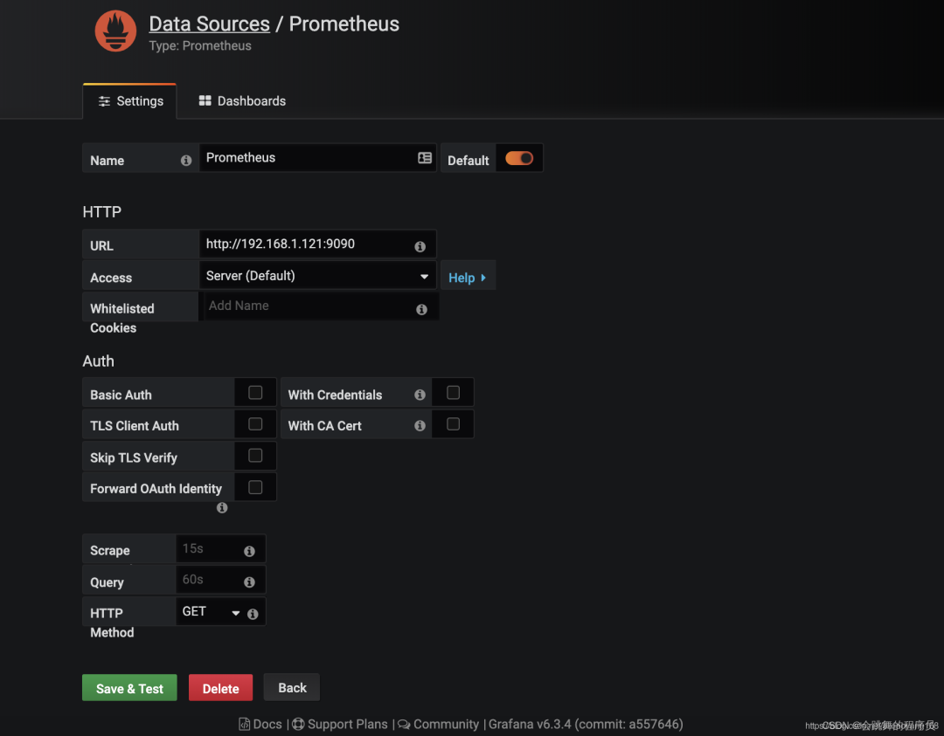
Task: Click the Whitelisted Cookies info icon
Action: coord(421,309)
